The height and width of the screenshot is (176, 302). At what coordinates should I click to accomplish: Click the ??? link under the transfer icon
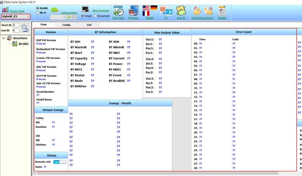[166, 18]
